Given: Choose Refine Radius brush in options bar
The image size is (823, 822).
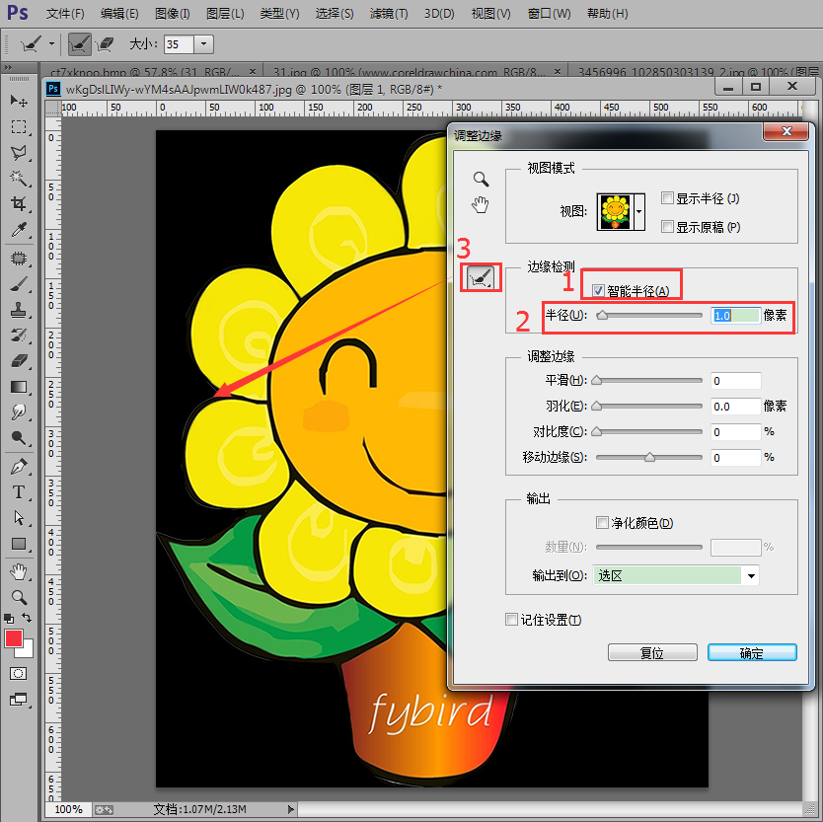Looking at the screenshot, I should (x=80, y=44).
